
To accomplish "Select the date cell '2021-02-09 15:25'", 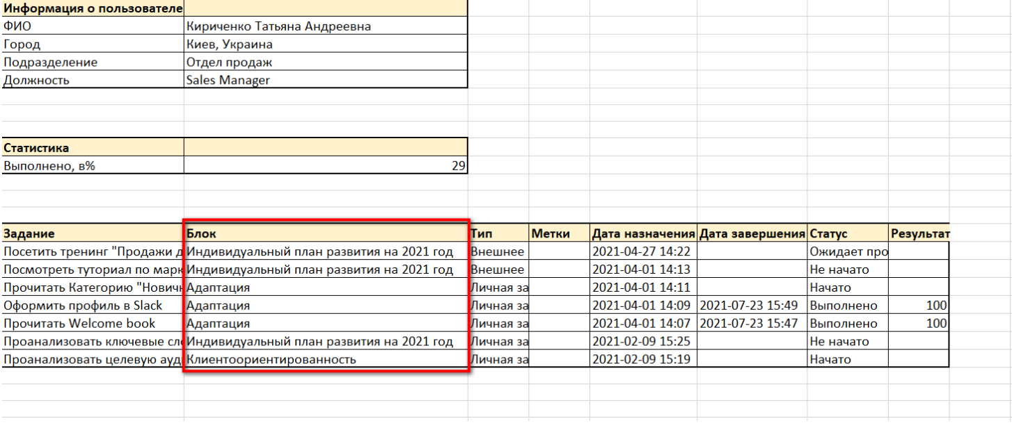I will 644,341.
